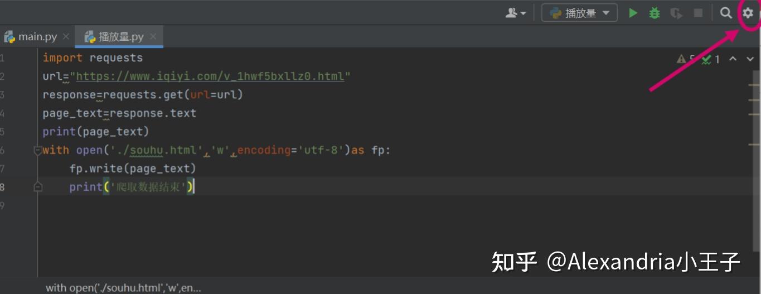Start debugging with the green bug icon

click(x=655, y=13)
